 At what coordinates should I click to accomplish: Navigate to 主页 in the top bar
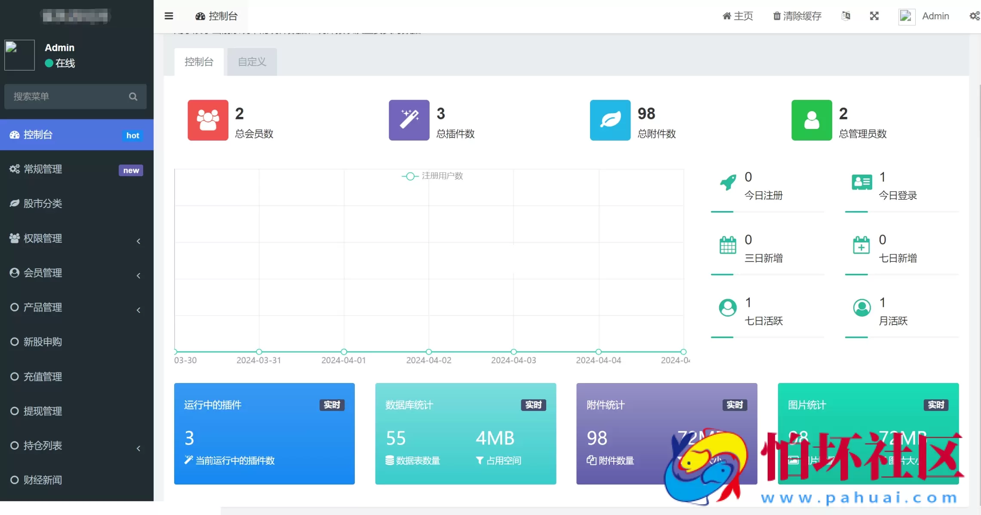737,16
